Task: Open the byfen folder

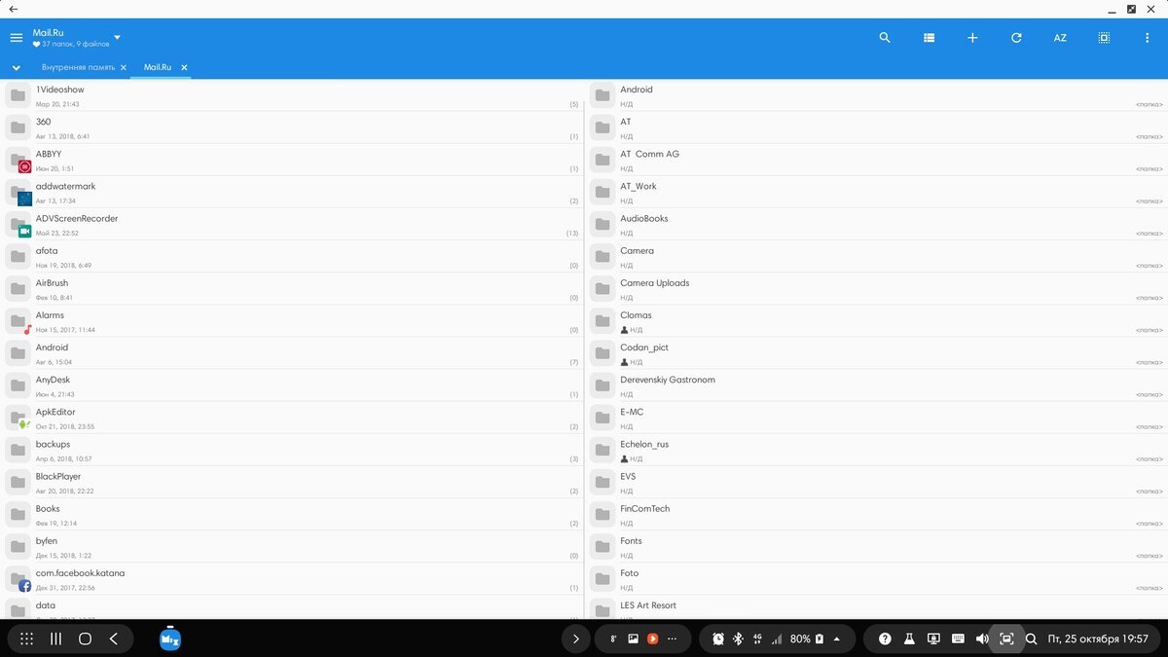Action: point(292,546)
